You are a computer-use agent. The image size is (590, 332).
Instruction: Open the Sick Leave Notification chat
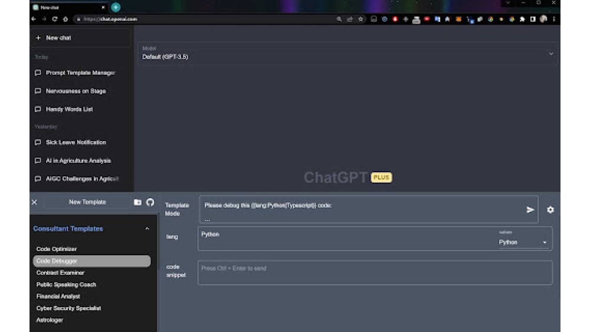click(x=76, y=142)
